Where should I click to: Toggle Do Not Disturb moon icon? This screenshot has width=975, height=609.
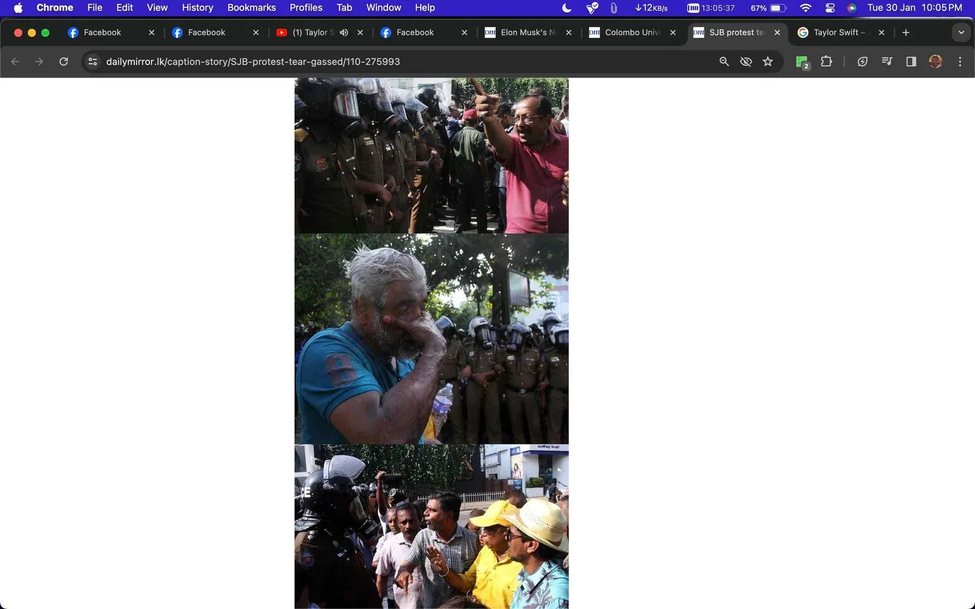pos(567,8)
